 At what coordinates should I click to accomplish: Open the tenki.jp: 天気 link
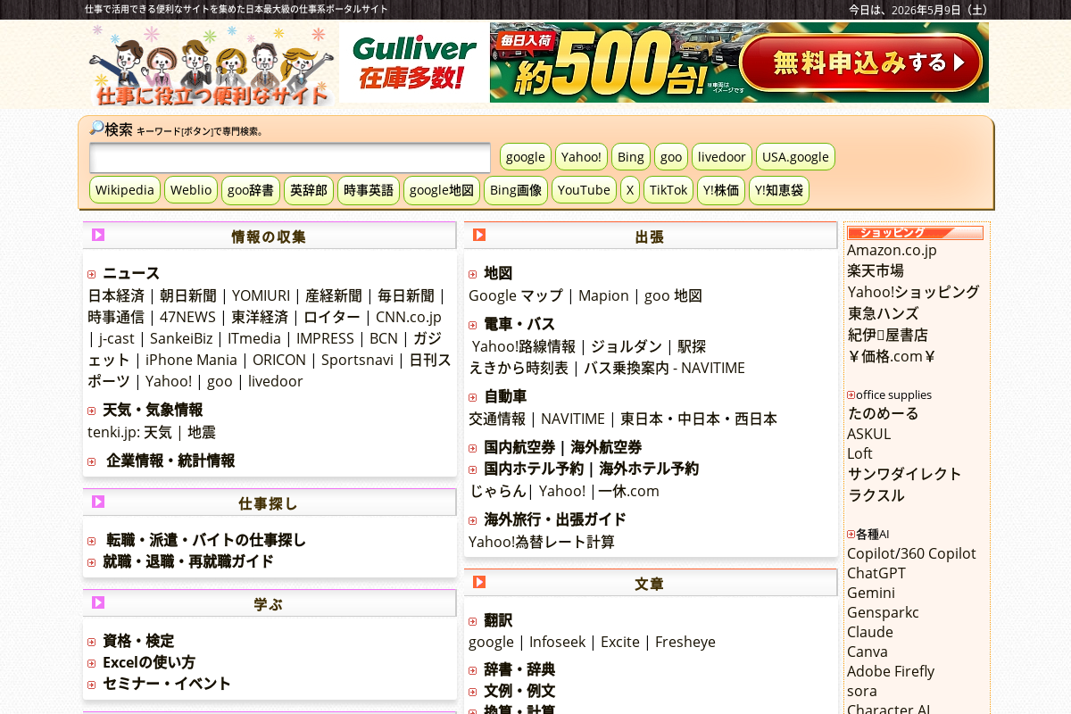tap(129, 432)
